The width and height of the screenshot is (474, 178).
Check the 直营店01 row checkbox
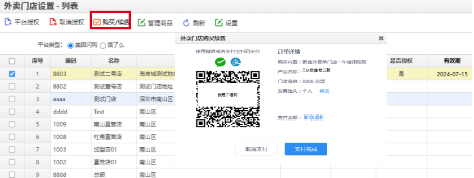pos(12,162)
